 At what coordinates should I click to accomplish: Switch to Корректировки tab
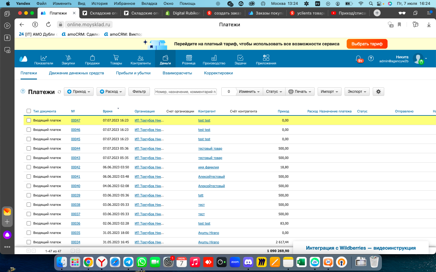tap(218, 73)
